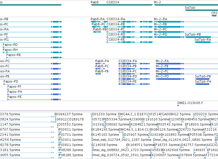Select EST label IP08286.3prime
This screenshot has height=159, width=218.
(x=70, y=150)
